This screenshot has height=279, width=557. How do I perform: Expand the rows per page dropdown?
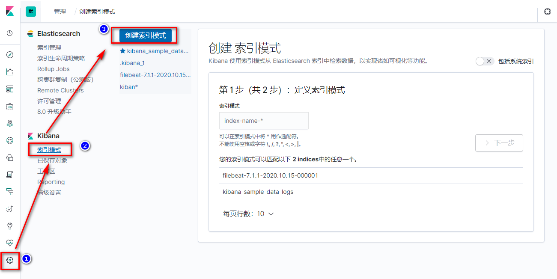tap(248, 214)
